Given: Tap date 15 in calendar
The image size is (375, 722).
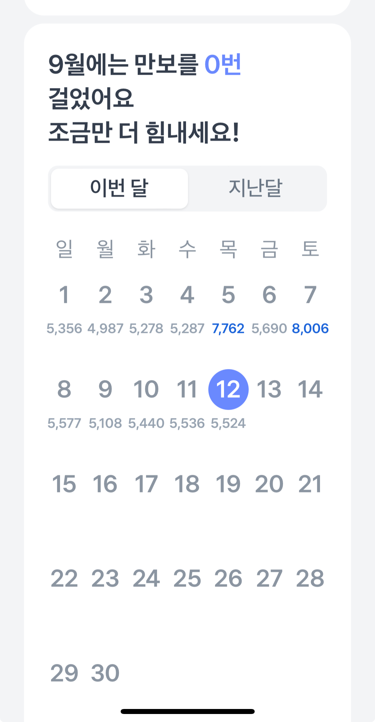Looking at the screenshot, I should click(x=64, y=484).
